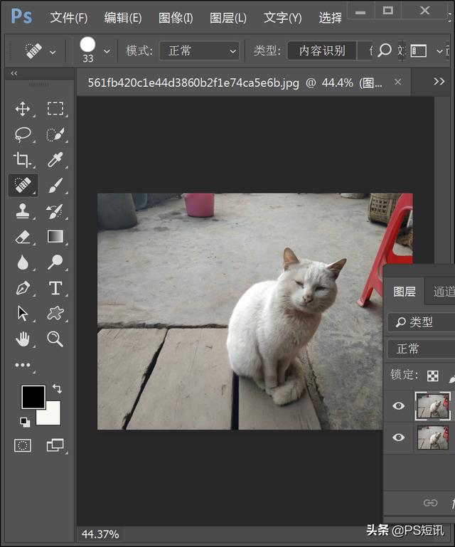455x547 pixels.
Task: Select the Eyedropper tool
Action: (55, 160)
